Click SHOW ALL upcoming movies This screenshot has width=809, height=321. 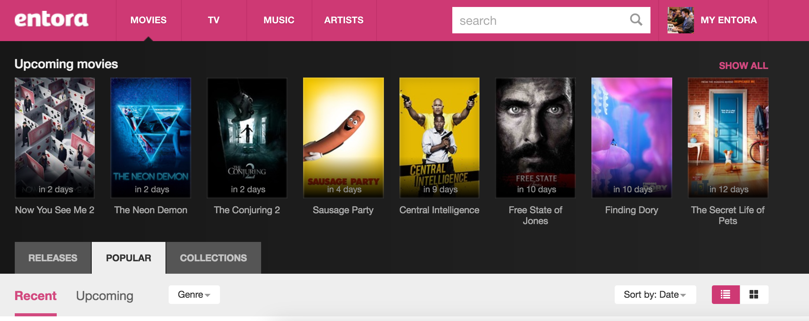[x=743, y=66]
